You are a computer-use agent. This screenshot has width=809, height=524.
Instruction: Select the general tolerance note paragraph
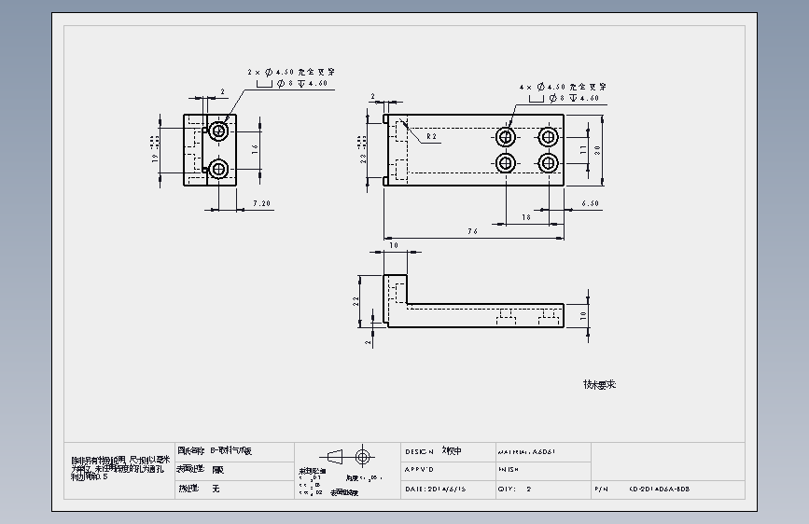(120, 468)
